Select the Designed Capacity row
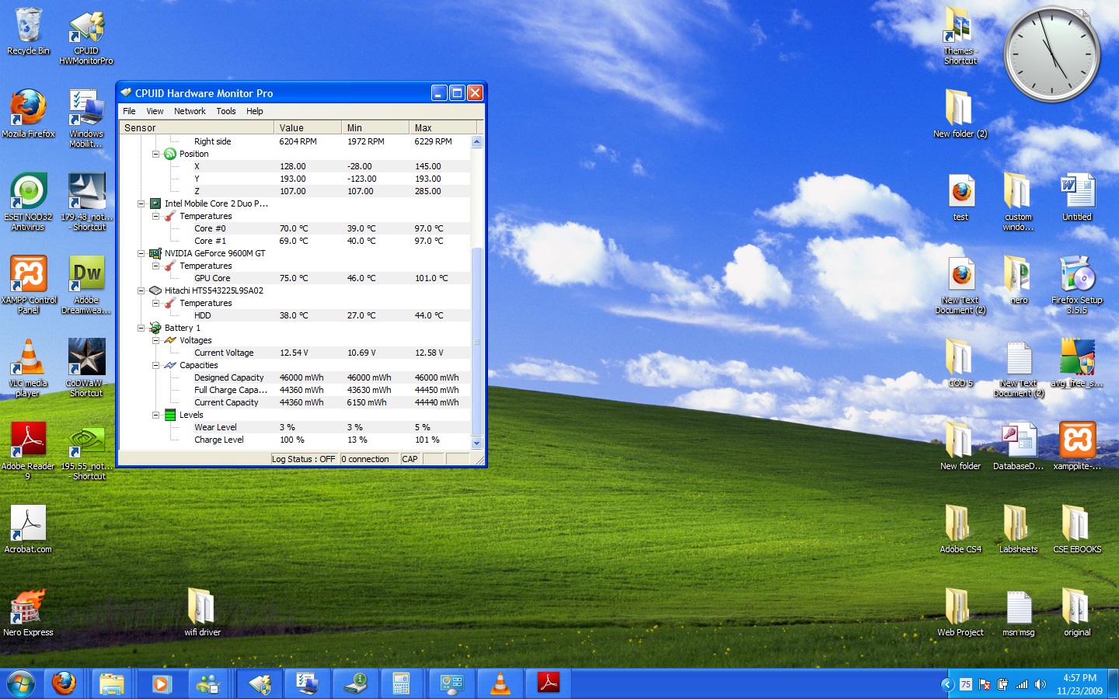This screenshot has width=1119, height=699. 295,377
